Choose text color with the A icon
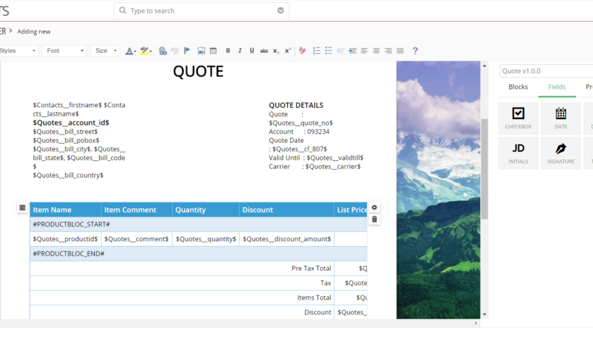The image size is (593, 338). click(130, 51)
